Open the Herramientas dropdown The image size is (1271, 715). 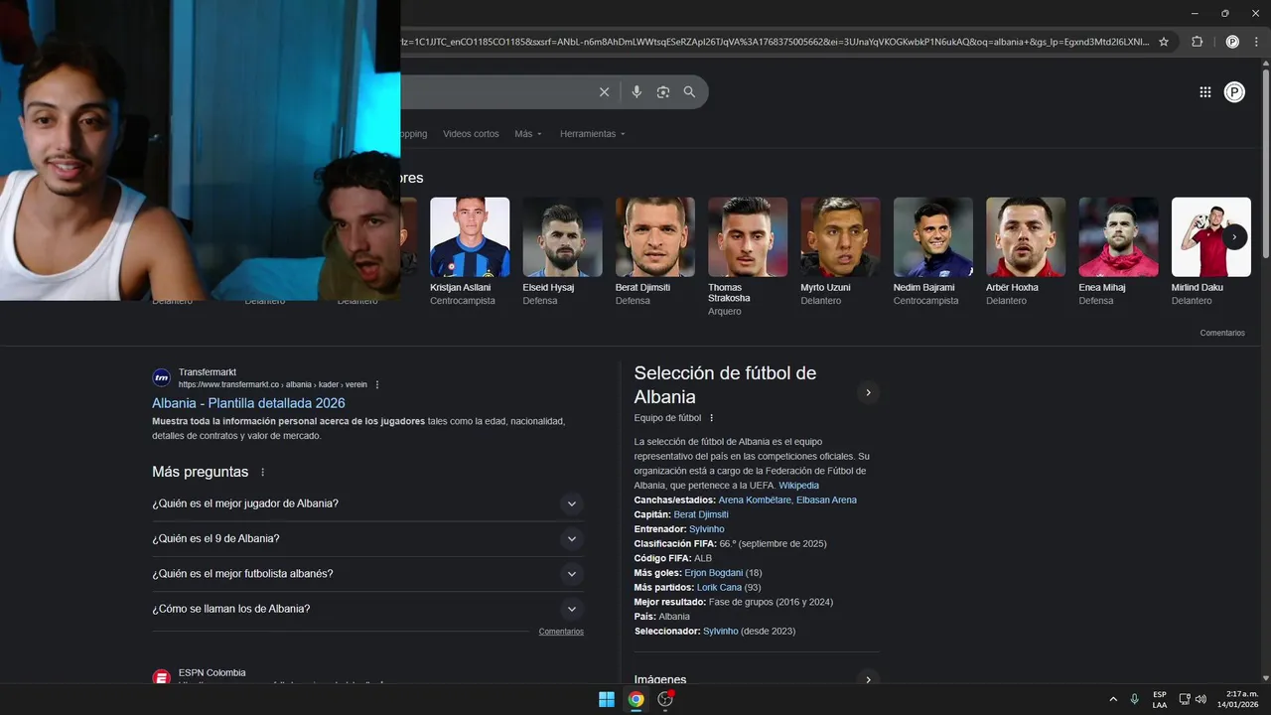coord(592,134)
